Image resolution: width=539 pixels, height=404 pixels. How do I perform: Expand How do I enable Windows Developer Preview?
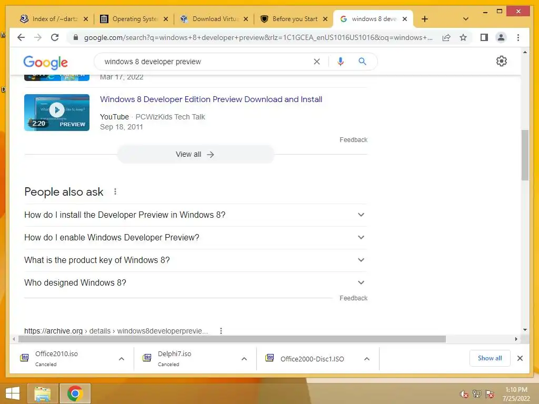click(196, 238)
